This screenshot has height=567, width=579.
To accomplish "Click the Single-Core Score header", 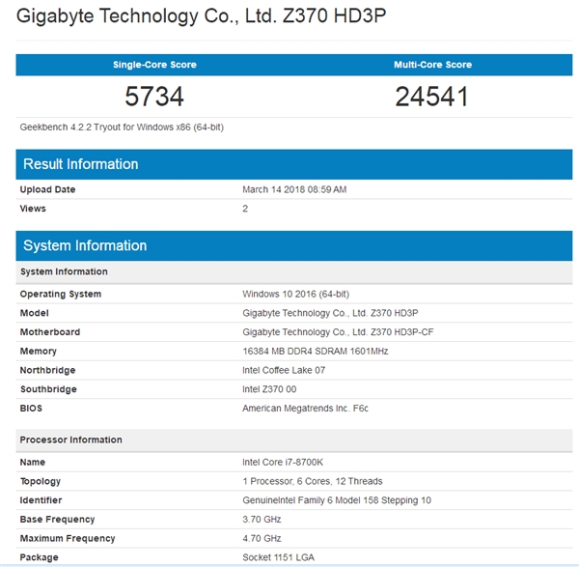I will (154, 65).
